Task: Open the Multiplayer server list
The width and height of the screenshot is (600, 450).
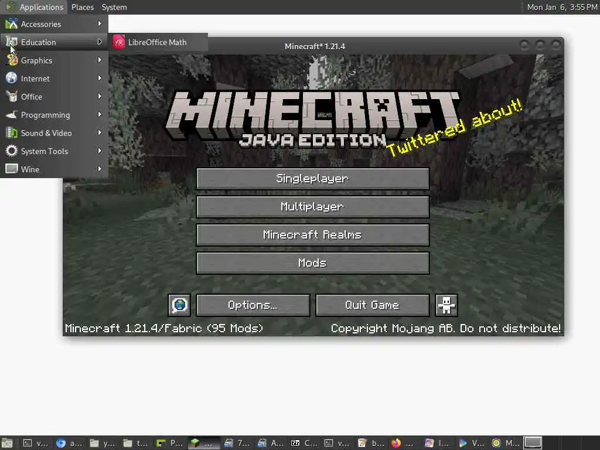Action: point(313,207)
